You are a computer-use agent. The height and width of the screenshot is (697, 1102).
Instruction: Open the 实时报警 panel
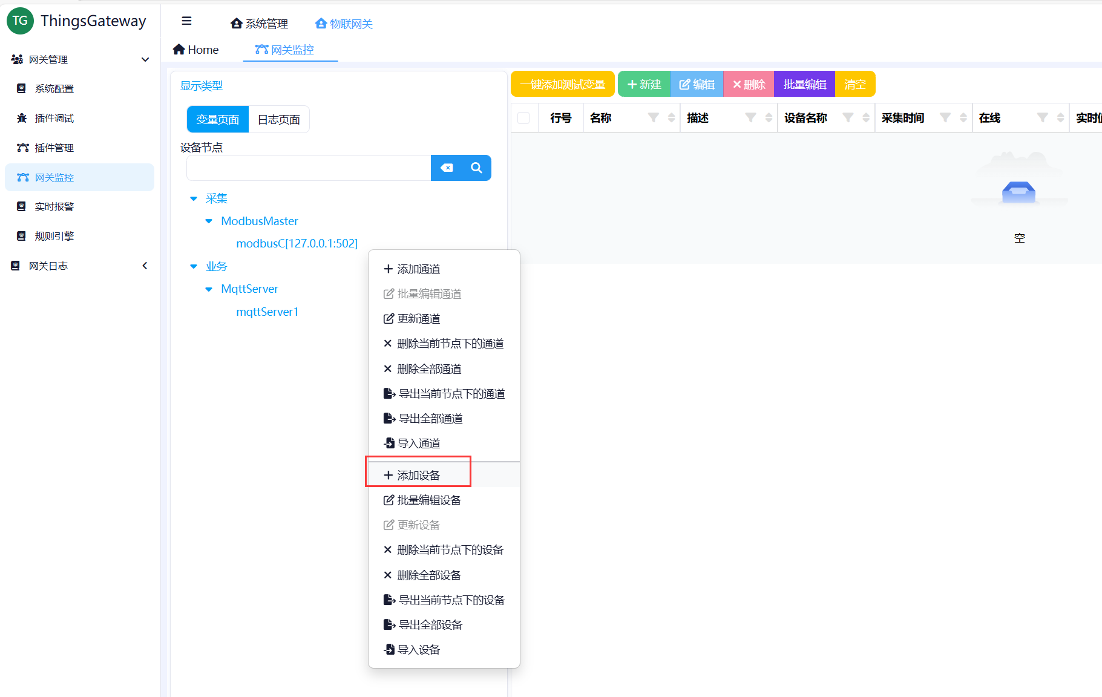pos(53,206)
